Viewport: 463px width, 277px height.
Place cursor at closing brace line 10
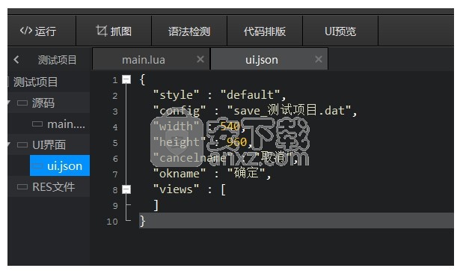tap(142, 221)
